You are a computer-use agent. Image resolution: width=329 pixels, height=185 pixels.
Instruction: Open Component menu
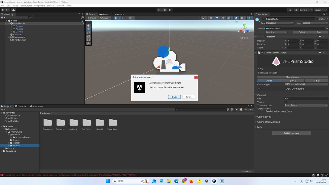pos(39,5)
